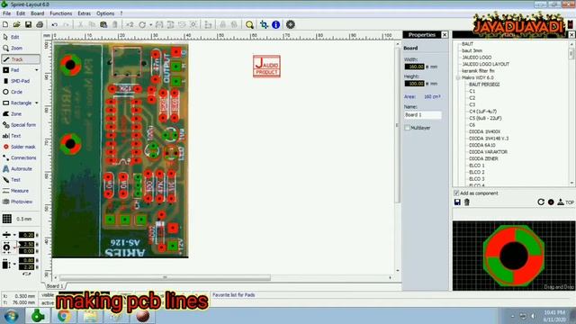Rotate the macro preview
576x324 pixels.
click(541, 202)
